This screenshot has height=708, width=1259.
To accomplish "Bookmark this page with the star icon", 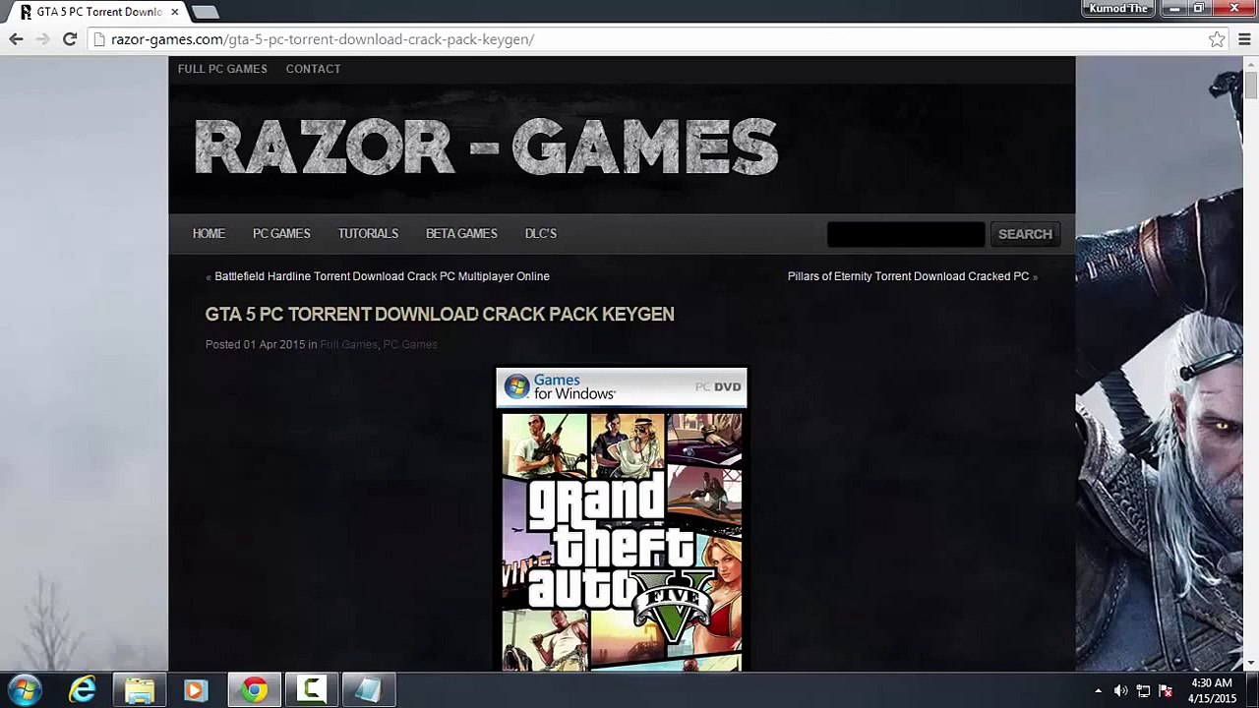I will [x=1217, y=39].
